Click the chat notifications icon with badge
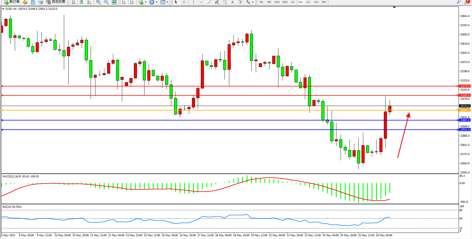 pyautogui.click(x=466, y=2)
